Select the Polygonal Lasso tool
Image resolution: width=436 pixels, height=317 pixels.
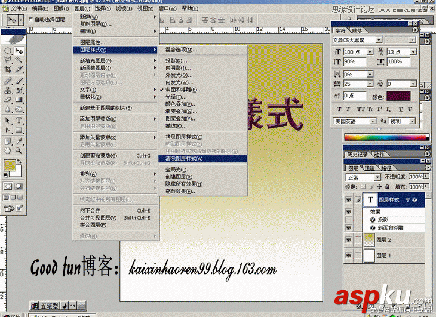point(8,60)
